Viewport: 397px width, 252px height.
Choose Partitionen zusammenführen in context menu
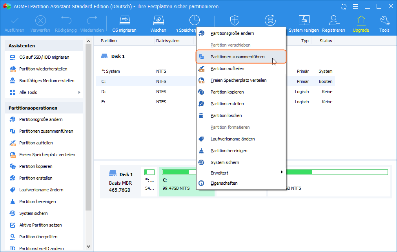click(x=237, y=57)
